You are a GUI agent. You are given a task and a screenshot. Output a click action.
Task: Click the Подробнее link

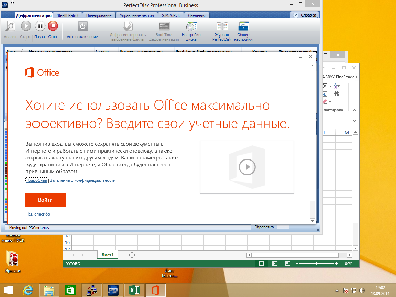pos(36,180)
